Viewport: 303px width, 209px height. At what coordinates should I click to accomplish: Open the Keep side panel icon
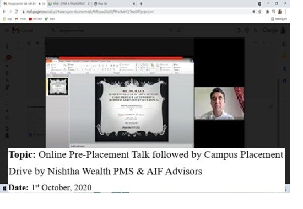(x=285, y=56)
